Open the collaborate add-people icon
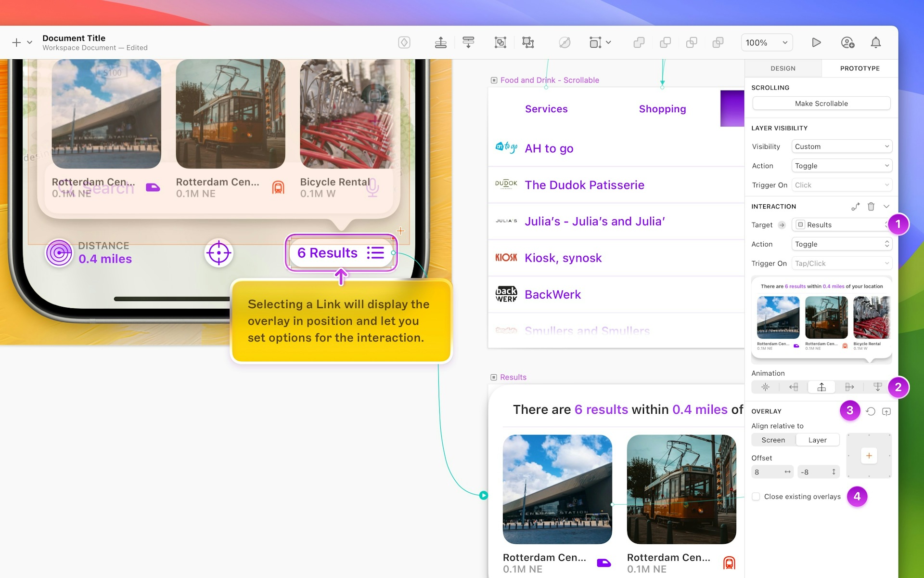 [847, 42]
